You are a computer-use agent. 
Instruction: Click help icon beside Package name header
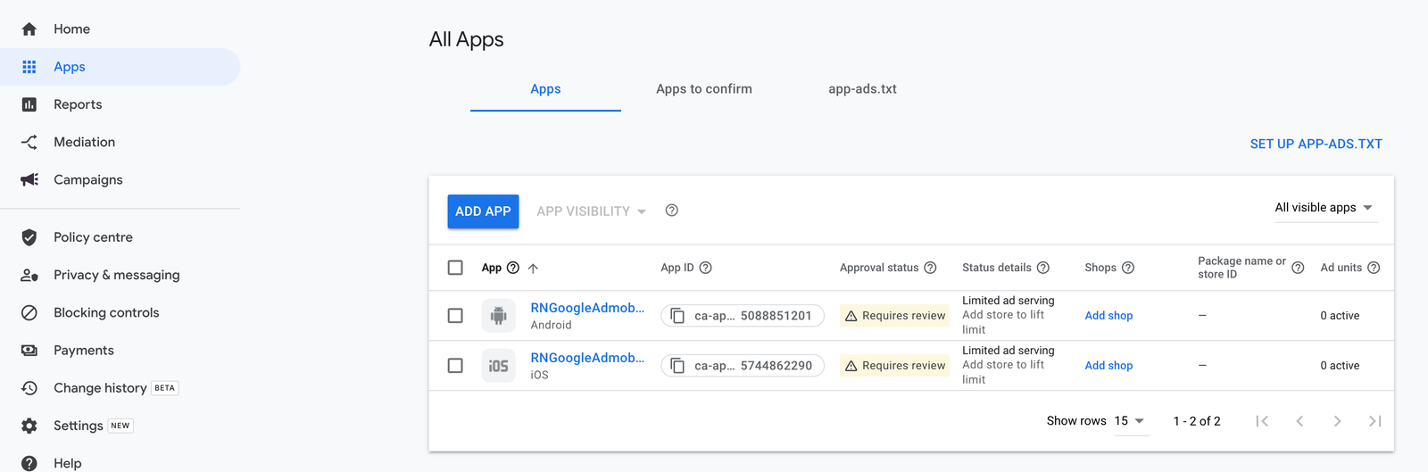pos(1299,268)
